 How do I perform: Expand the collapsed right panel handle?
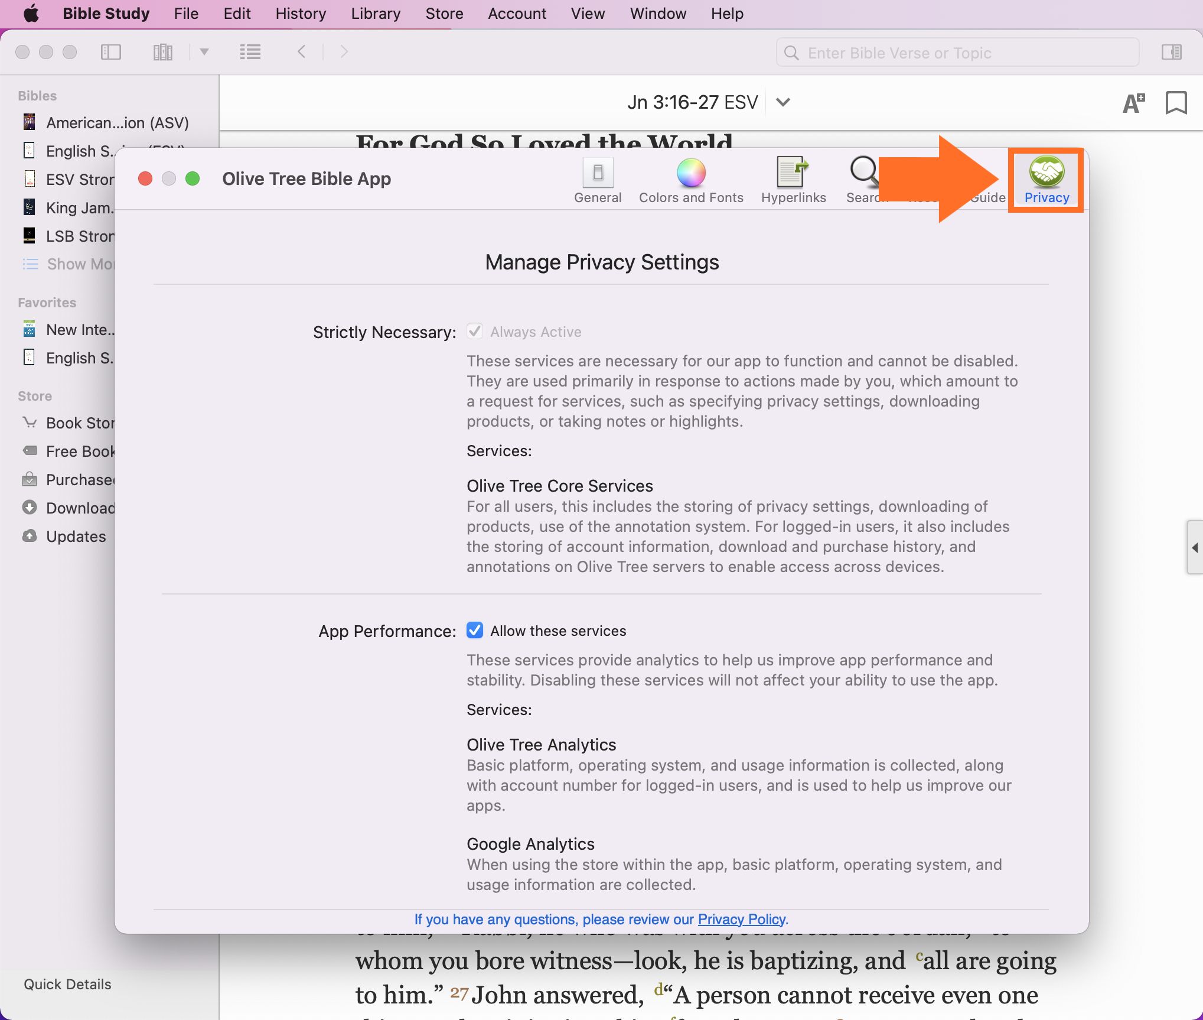coord(1195,547)
